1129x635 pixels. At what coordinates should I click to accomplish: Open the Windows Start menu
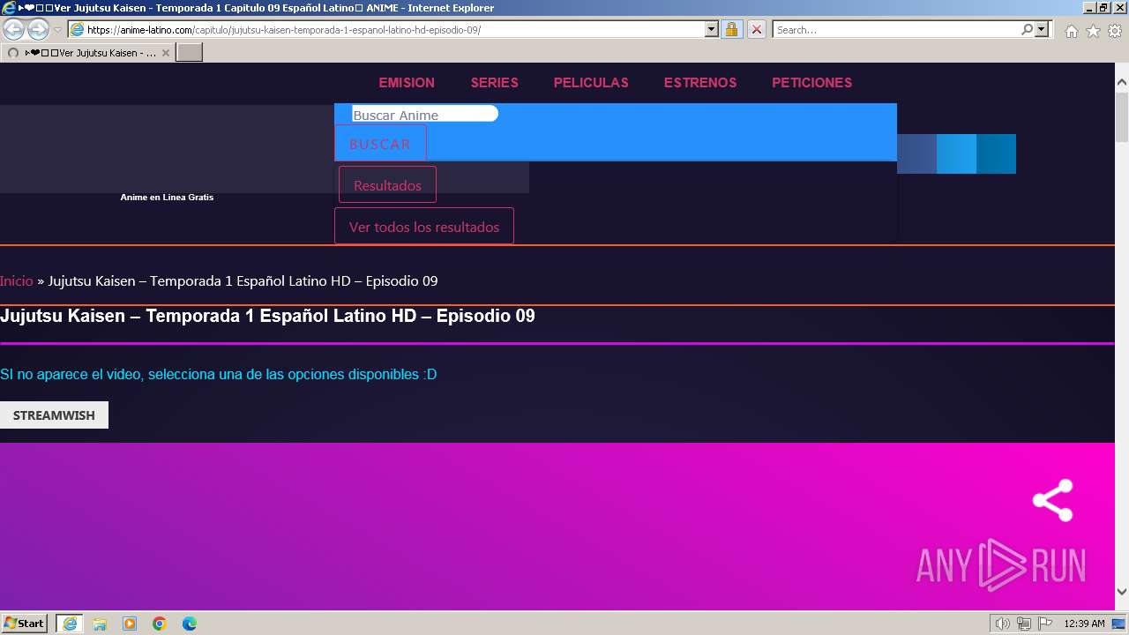click(24, 624)
